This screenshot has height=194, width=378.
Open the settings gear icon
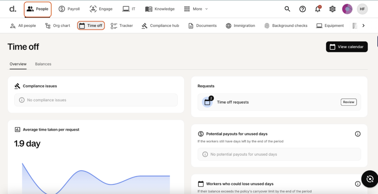tap(332, 9)
